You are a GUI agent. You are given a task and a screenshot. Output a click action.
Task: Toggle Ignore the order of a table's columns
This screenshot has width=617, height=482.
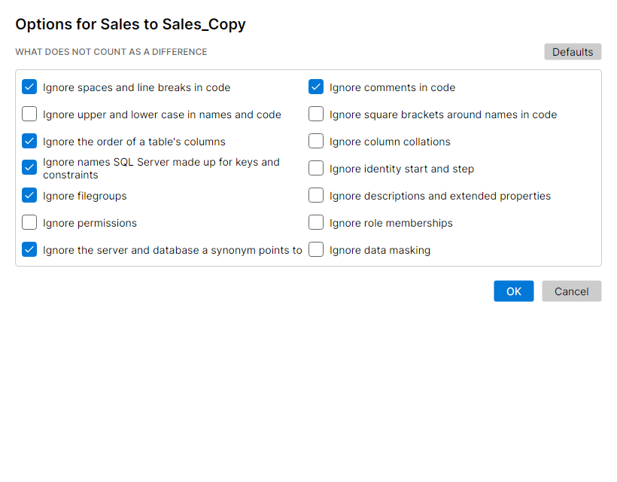[x=29, y=142]
